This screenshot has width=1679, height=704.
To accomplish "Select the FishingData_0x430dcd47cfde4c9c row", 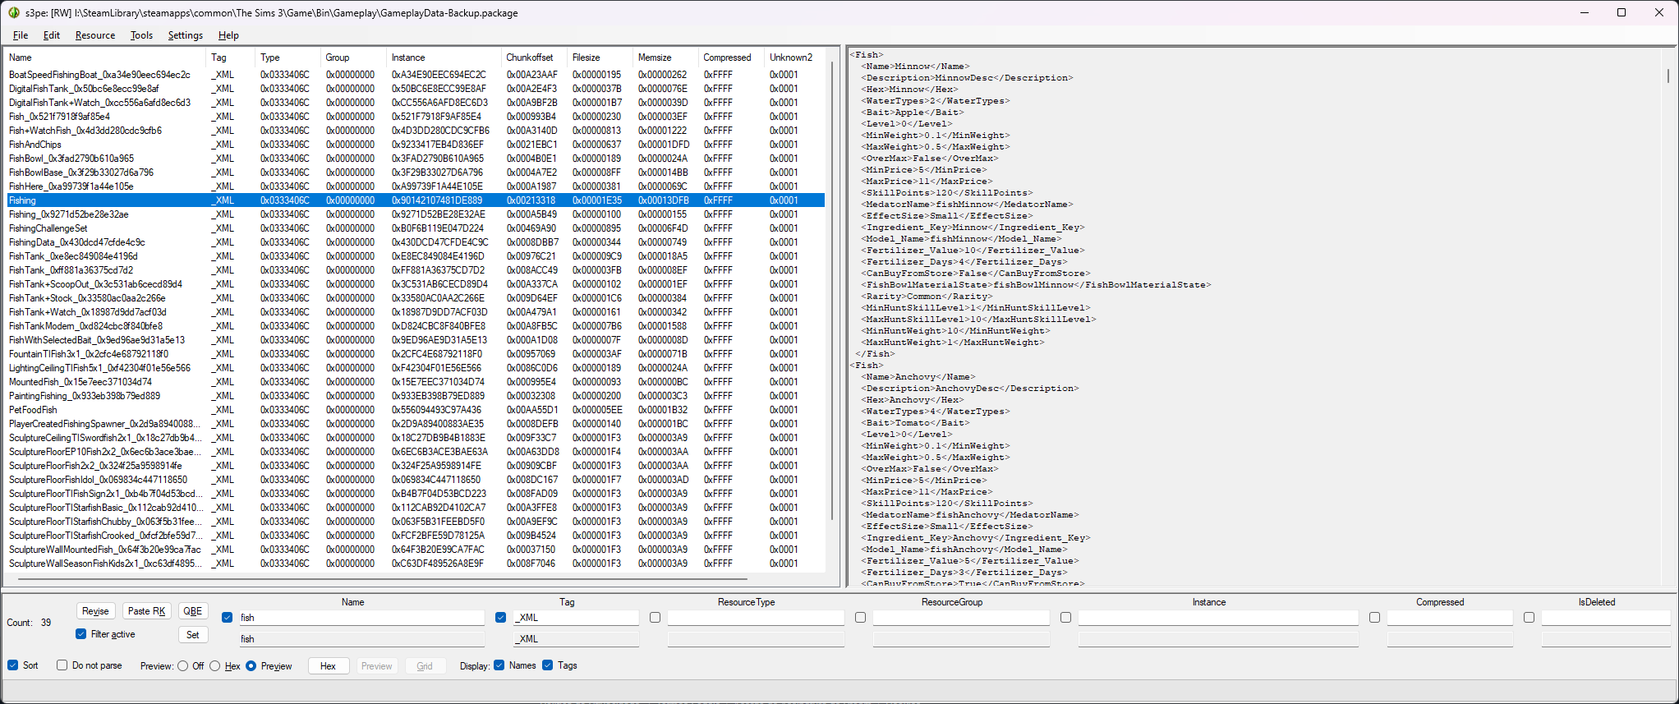I will [x=415, y=242].
